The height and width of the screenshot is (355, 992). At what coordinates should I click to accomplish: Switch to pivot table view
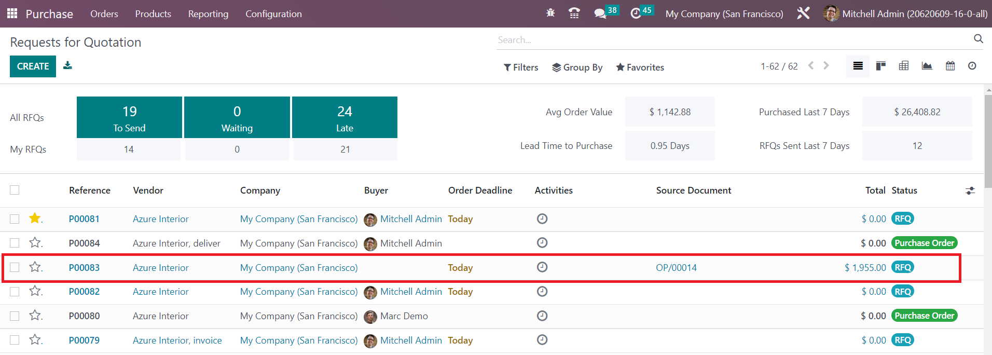(903, 66)
